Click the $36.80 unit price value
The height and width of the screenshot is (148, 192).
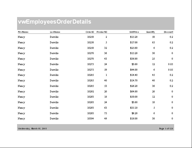pos(134,59)
